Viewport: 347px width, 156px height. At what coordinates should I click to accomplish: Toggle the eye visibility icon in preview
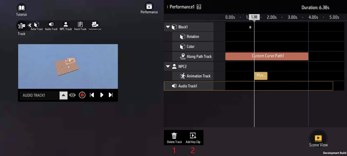click(x=72, y=95)
